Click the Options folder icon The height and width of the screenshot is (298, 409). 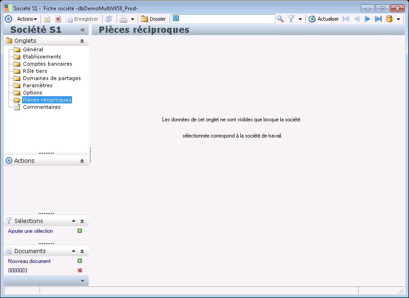point(17,93)
